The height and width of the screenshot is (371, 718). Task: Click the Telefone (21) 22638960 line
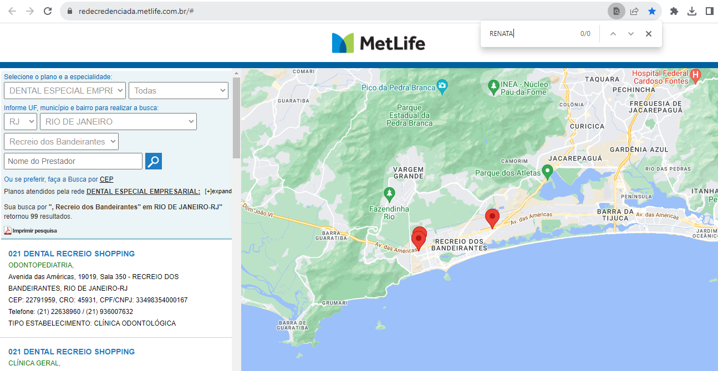70,312
